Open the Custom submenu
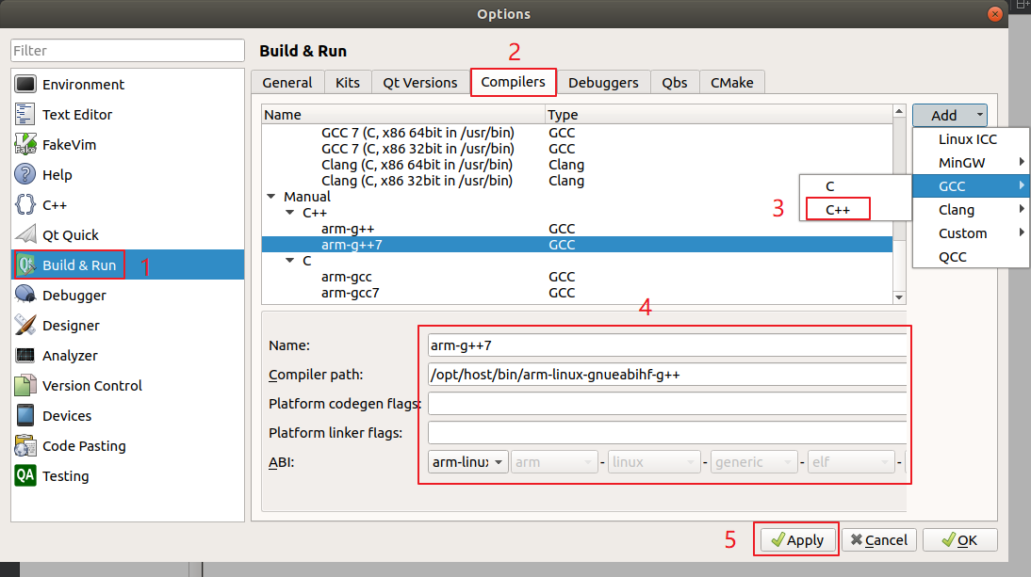Screen dimensions: 1031x577 tap(971, 233)
